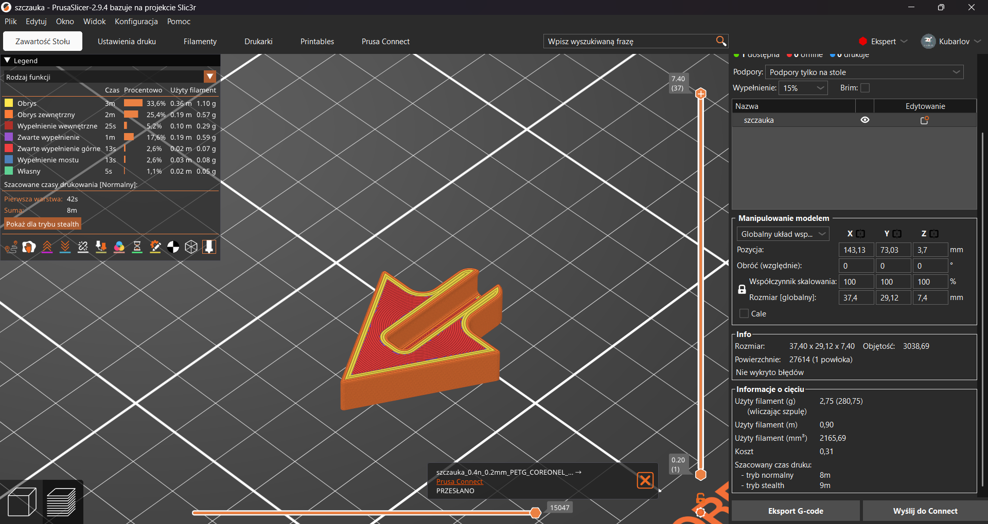
Task: Toggle seams icon with broken link
Action: click(83, 247)
